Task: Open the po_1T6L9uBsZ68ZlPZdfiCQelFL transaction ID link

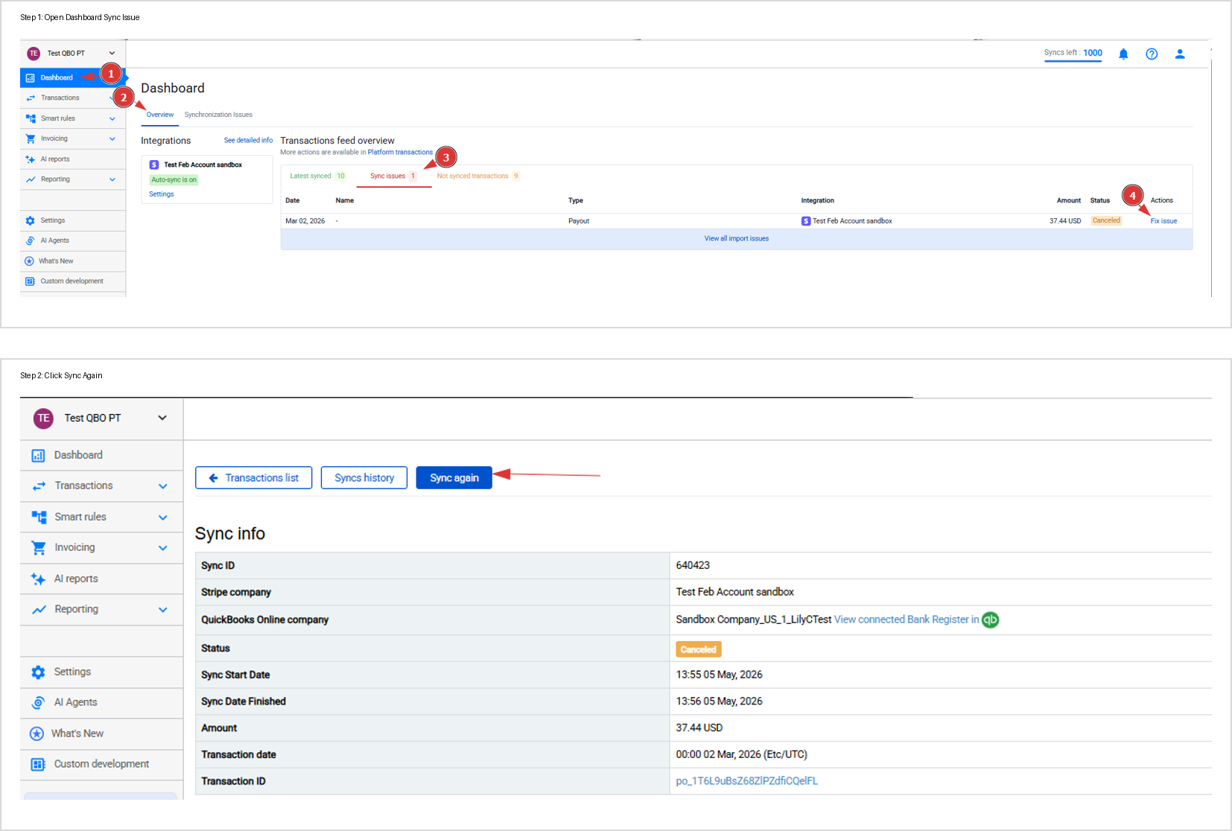Action: click(x=746, y=781)
